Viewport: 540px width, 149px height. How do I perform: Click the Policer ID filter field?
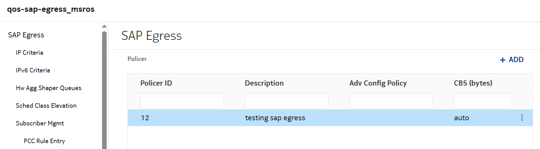(x=182, y=101)
